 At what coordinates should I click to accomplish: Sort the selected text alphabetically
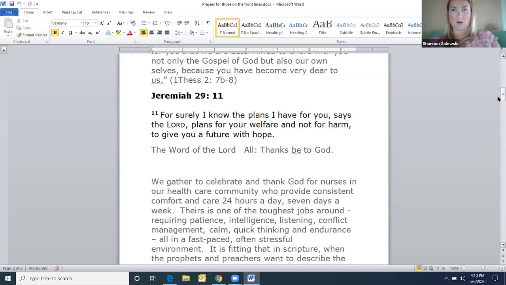click(x=197, y=23)
